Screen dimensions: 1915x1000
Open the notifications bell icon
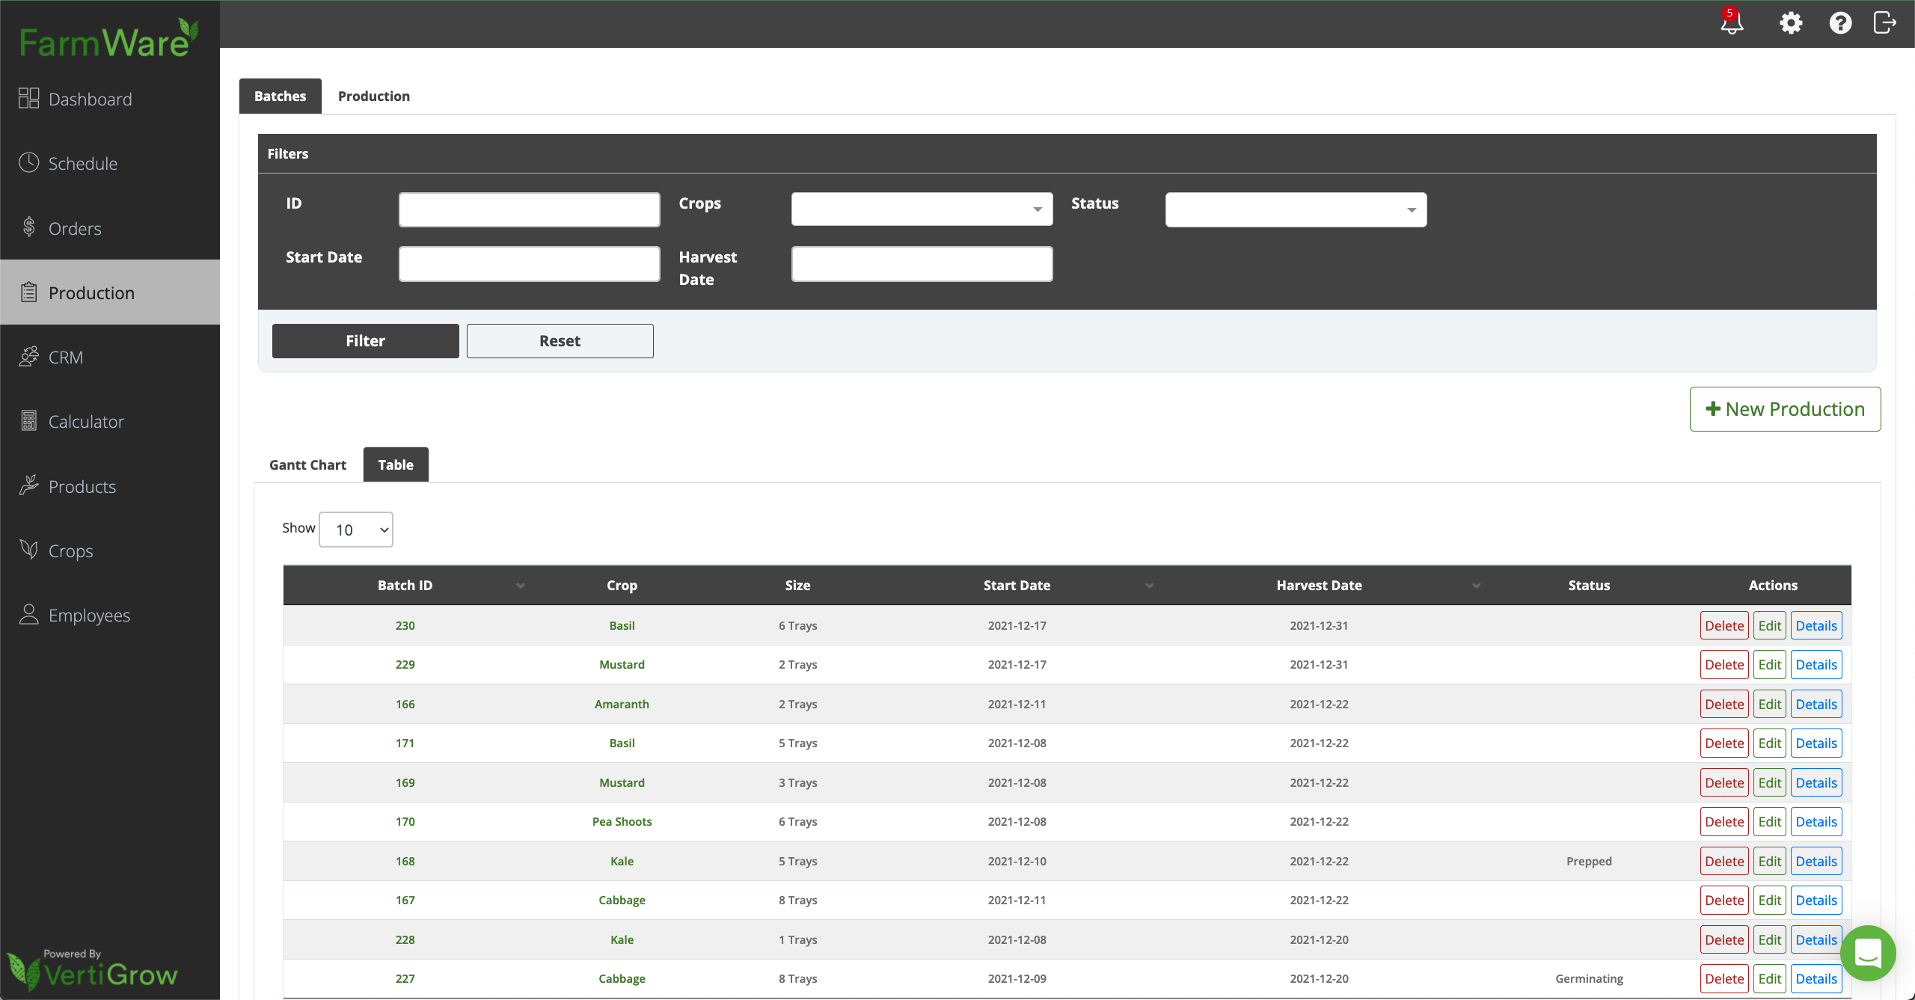pos(1732,23)
